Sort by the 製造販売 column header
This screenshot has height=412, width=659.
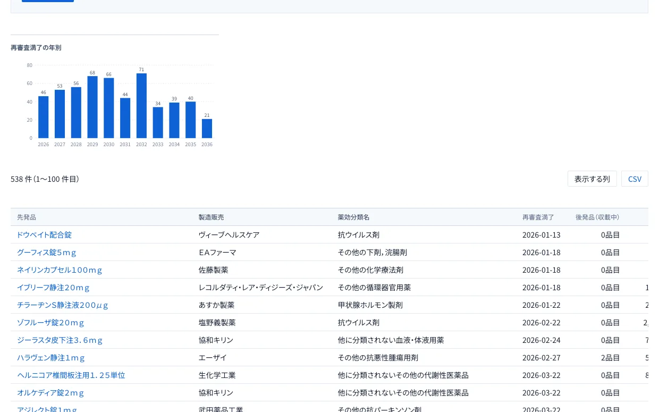[212, 217]
